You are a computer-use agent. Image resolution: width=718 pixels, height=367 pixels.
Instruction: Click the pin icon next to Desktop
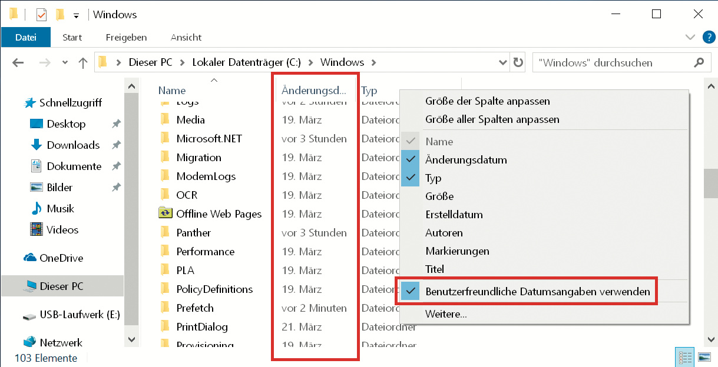[116, 124]
